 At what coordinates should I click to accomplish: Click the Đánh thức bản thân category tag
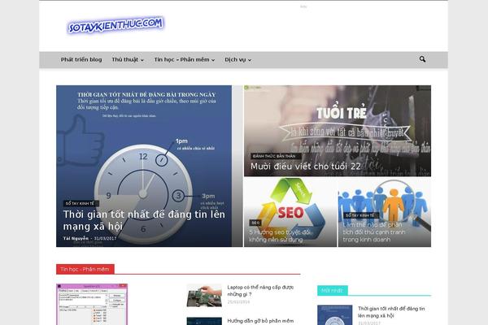(x=274, y=156)
